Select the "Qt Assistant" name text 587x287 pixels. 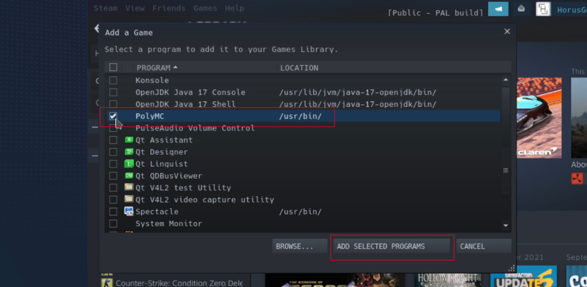point(164,140)
